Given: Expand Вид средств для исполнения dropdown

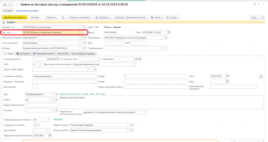Looking at the screenshot, I should point(135,64).
